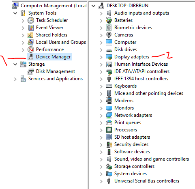Click the Security devices key icon

click(x=109, y=144)
